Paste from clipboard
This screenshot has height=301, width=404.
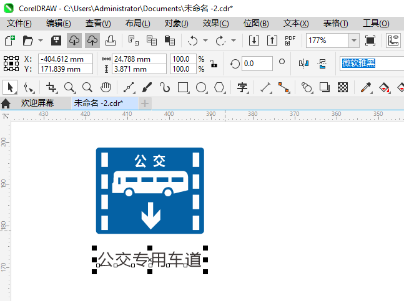(x=170, y=41)
